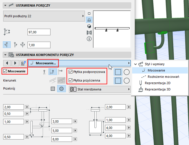The width and height of the screenshot is (189, 145).
Task: Open Reprezentacja 3D page
Action: click(158, 89)
